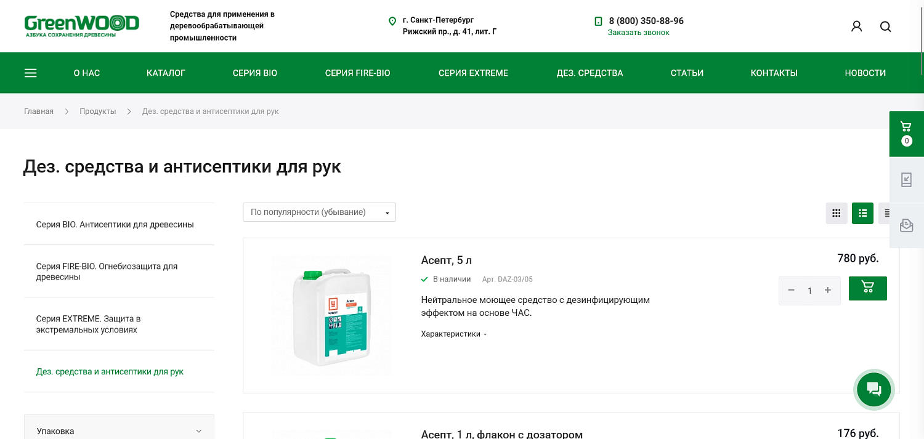Image resolution: width=924 pixels, height=439 pixels.
Task: Open the Продукты breadcrumb link
Action: [x=98, y=111]
